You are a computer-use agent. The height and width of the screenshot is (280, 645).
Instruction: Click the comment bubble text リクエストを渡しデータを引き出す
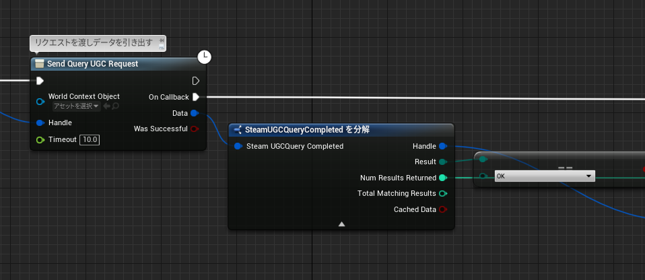94,43
